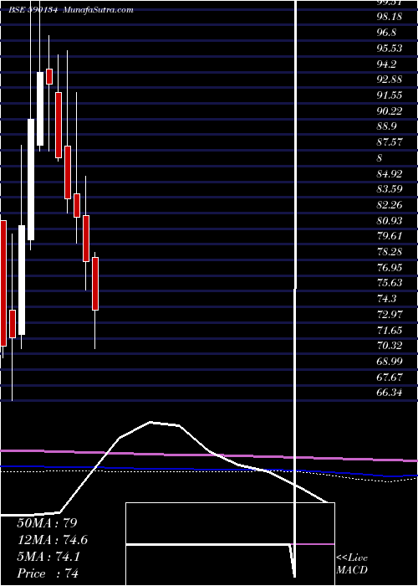Click the last red candlestick near 74.3
Screen dimensions: 418x586
pyautogui.click(x=95, y=284)
